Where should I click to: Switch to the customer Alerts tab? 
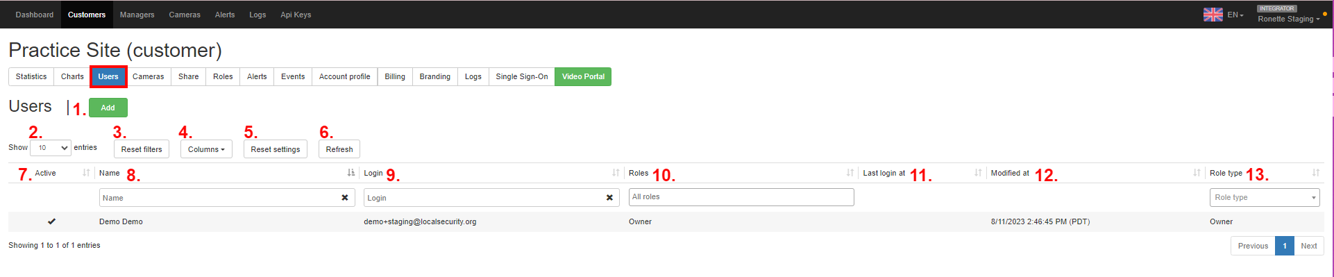tap(257, 76)
